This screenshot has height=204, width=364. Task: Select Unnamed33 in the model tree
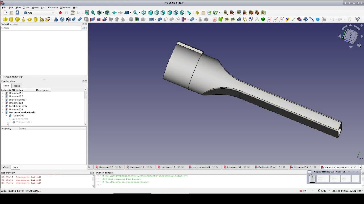point(16,109)
